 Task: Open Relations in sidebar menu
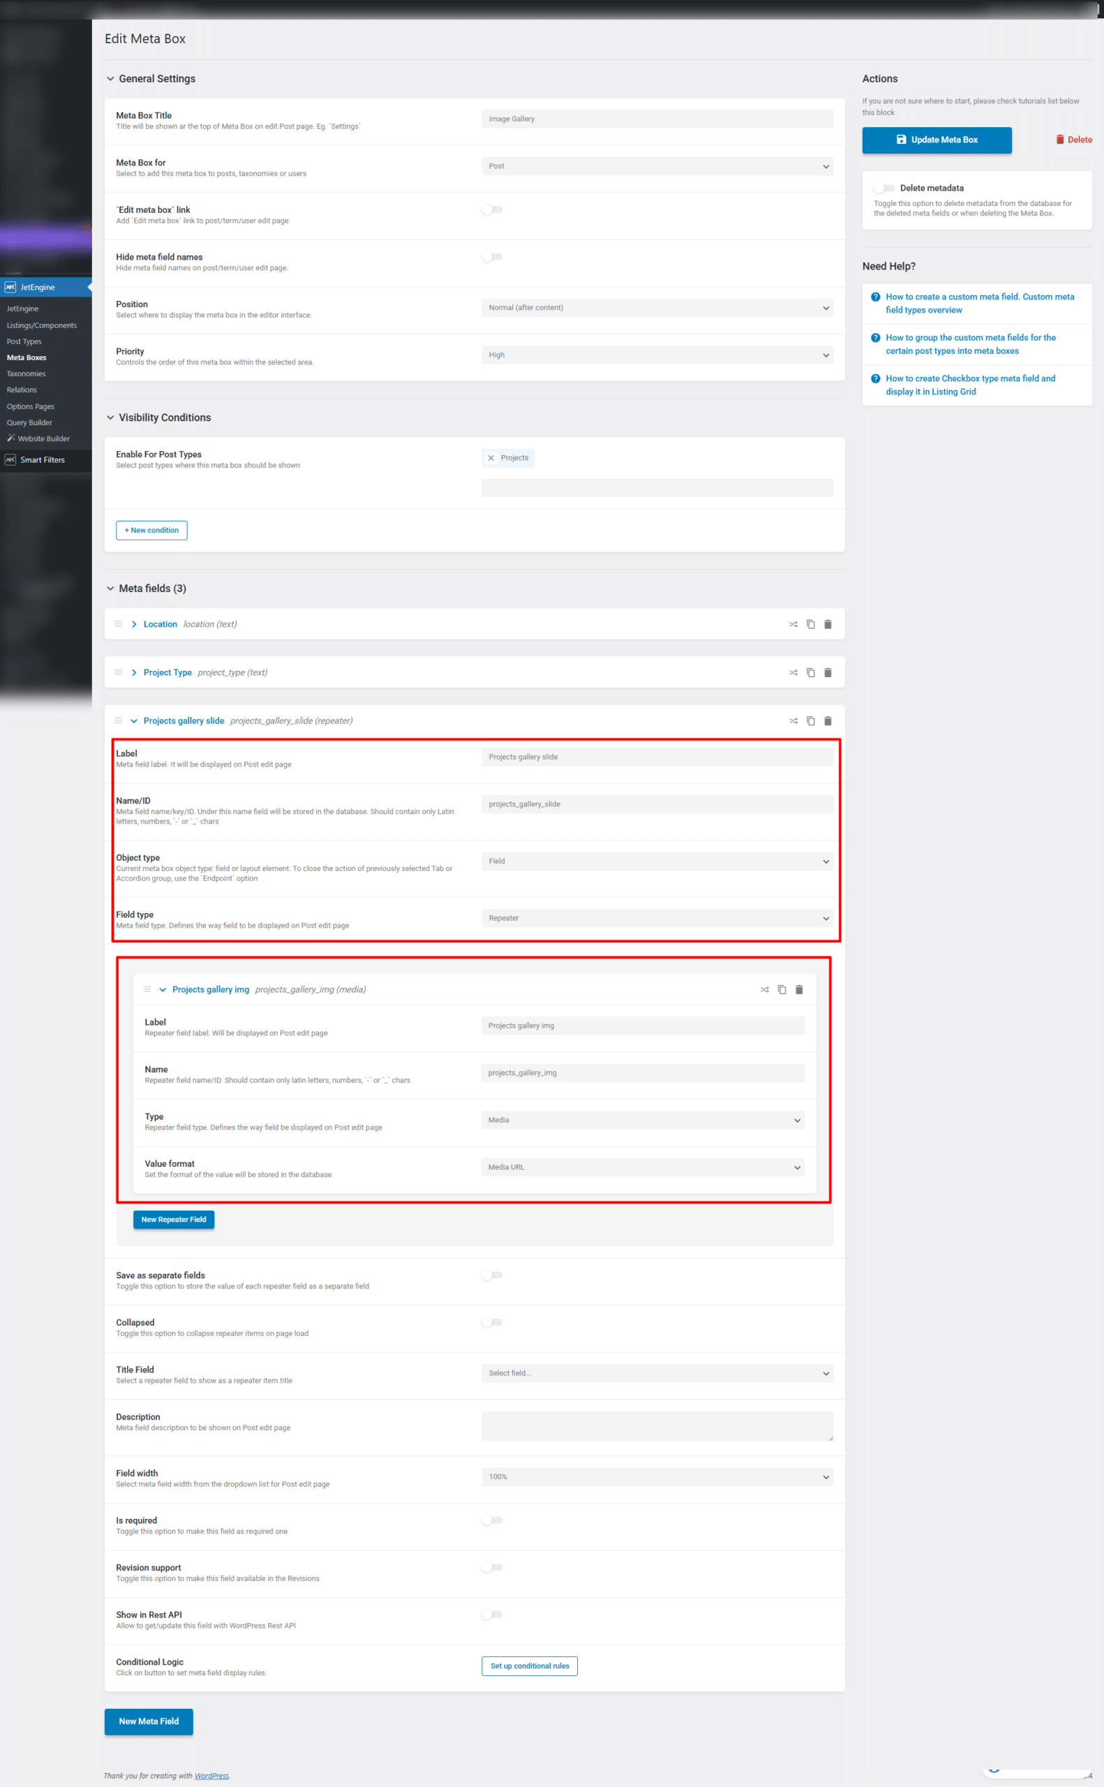(22, 390)
